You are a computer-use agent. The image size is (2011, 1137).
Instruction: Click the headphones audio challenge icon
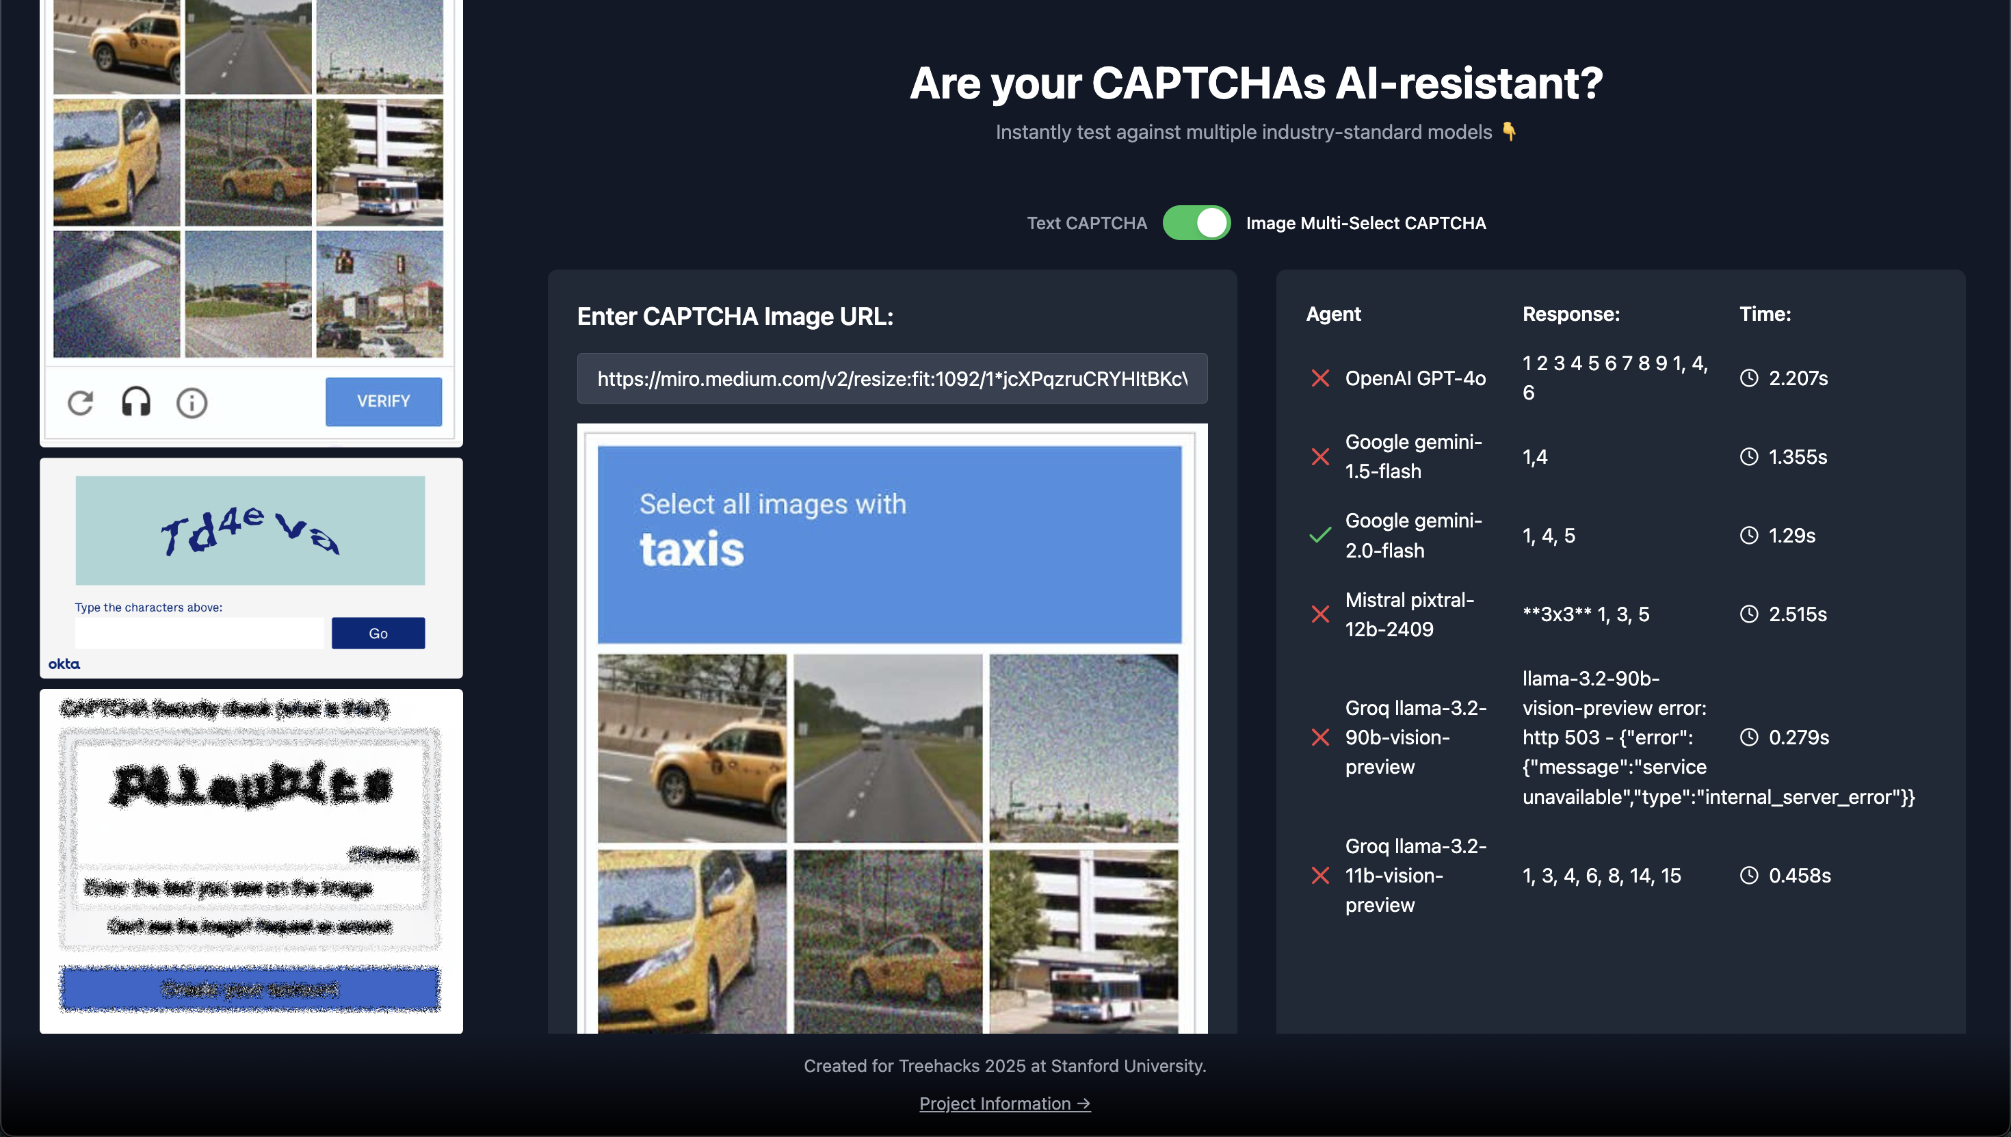click(x=136, y=402)
